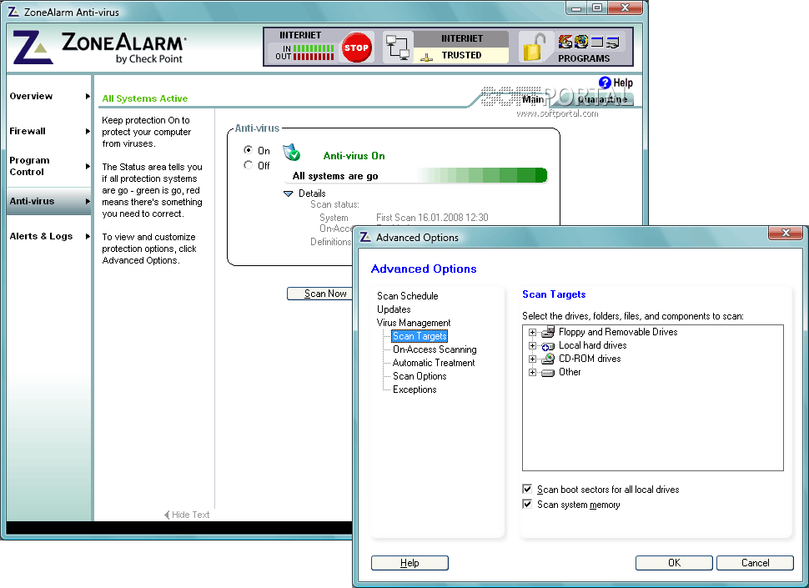Click the CD-ROM drives disc icon

[548, 359]
